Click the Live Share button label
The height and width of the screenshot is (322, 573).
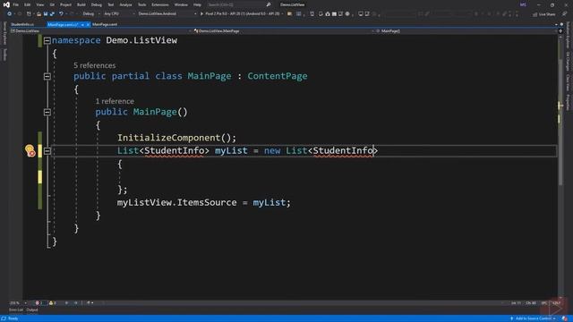click(x=547, y=14)
